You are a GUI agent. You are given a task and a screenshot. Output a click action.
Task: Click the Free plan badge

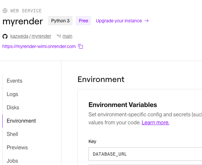tap(83, 21)
